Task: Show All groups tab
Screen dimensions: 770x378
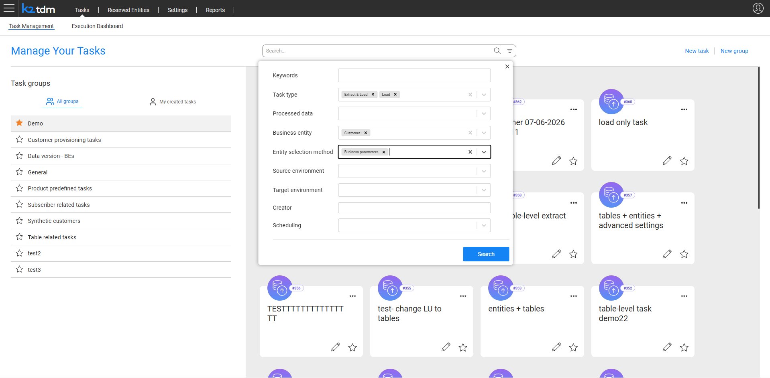Action: (x=62, y=101)
